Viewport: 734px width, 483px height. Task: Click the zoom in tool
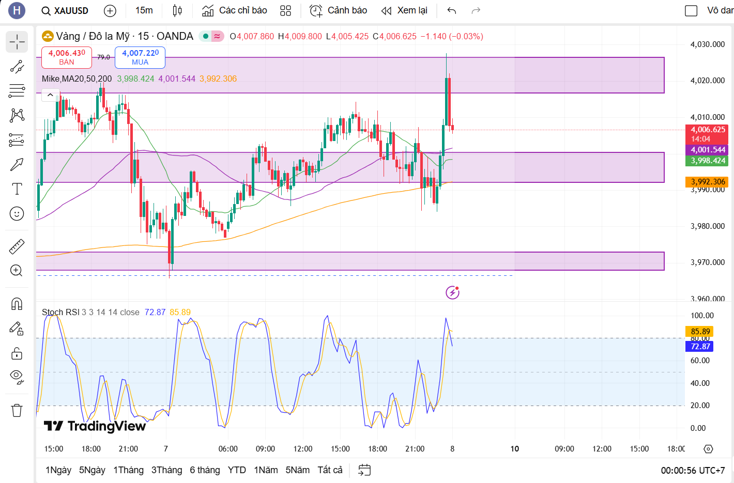pyautogui.click(x=17, y=271)
